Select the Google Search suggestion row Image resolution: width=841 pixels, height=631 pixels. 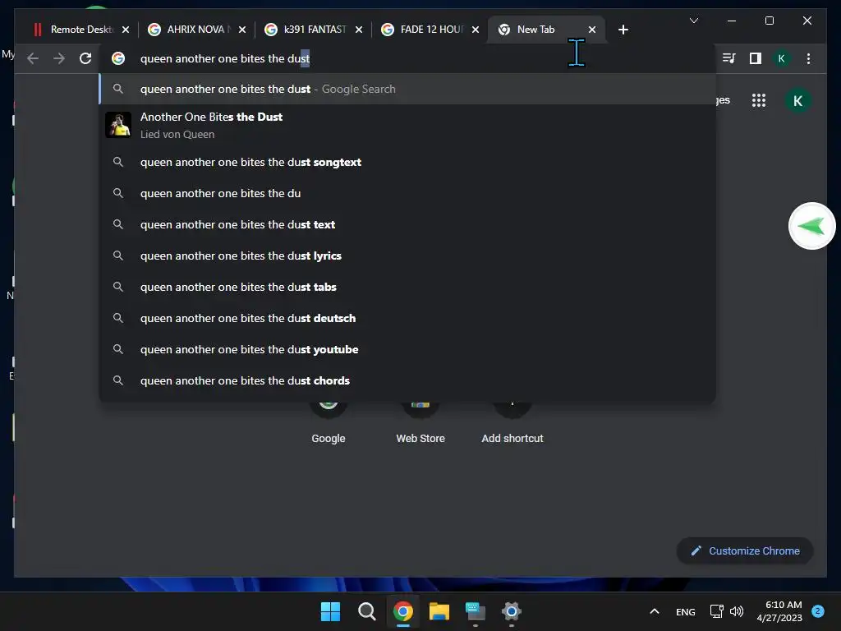(407, 89)
